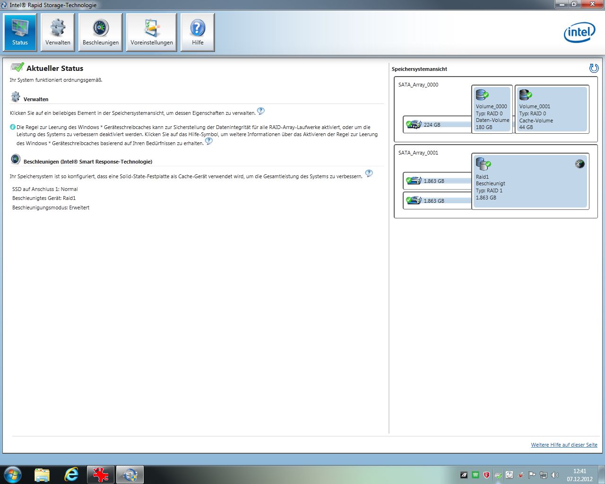Open the Status toolbar page
The width and height of the screenshot is (605, 484).
20,32
